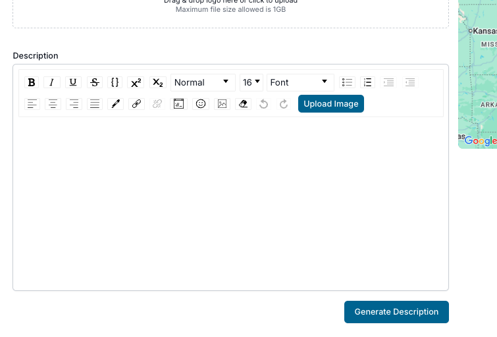
Task: Open the emoji picker
Action: pyautogui.click(x=201, y=103)
